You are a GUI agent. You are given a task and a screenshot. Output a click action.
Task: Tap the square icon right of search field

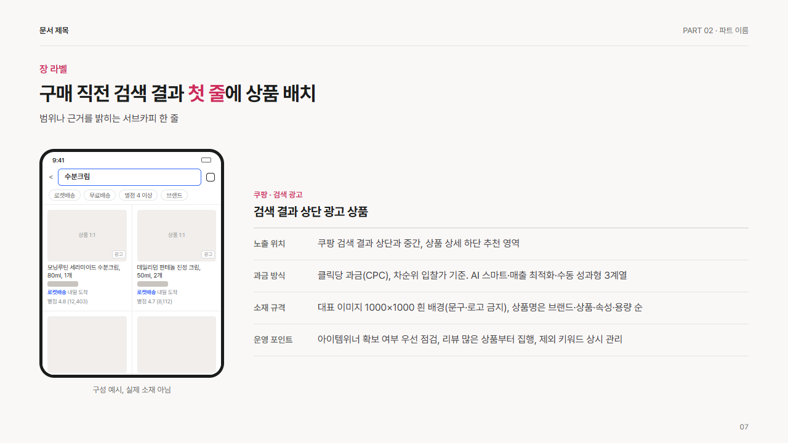tap(211, 177)
